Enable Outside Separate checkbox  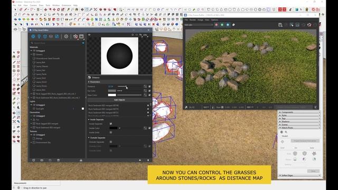(x=111, y=142)
